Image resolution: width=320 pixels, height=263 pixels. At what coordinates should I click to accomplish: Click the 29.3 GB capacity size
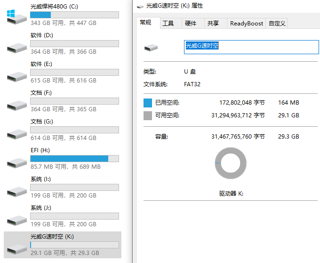tap(288, 137)
